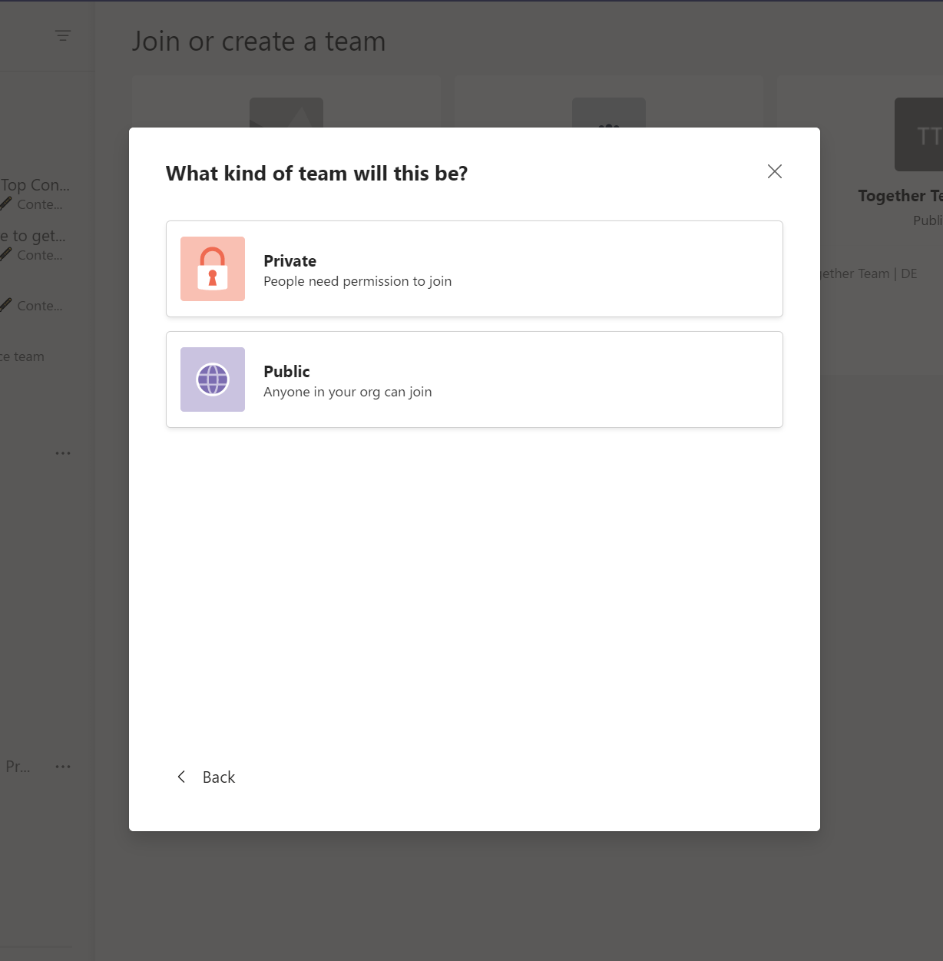Image resolution: width=943 pixels, height=961 pixels.
Task: Choose Private so people need permission to join
Action: 474,269
